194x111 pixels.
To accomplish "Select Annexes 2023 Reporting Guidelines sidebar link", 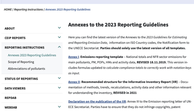I will click(x=32, y=55).
